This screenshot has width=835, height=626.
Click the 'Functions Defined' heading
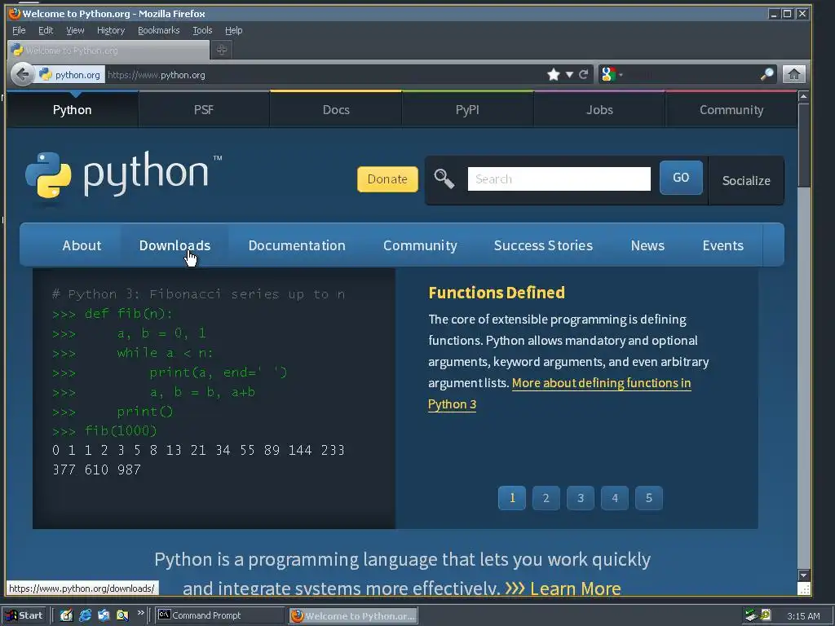pos(497,293)
